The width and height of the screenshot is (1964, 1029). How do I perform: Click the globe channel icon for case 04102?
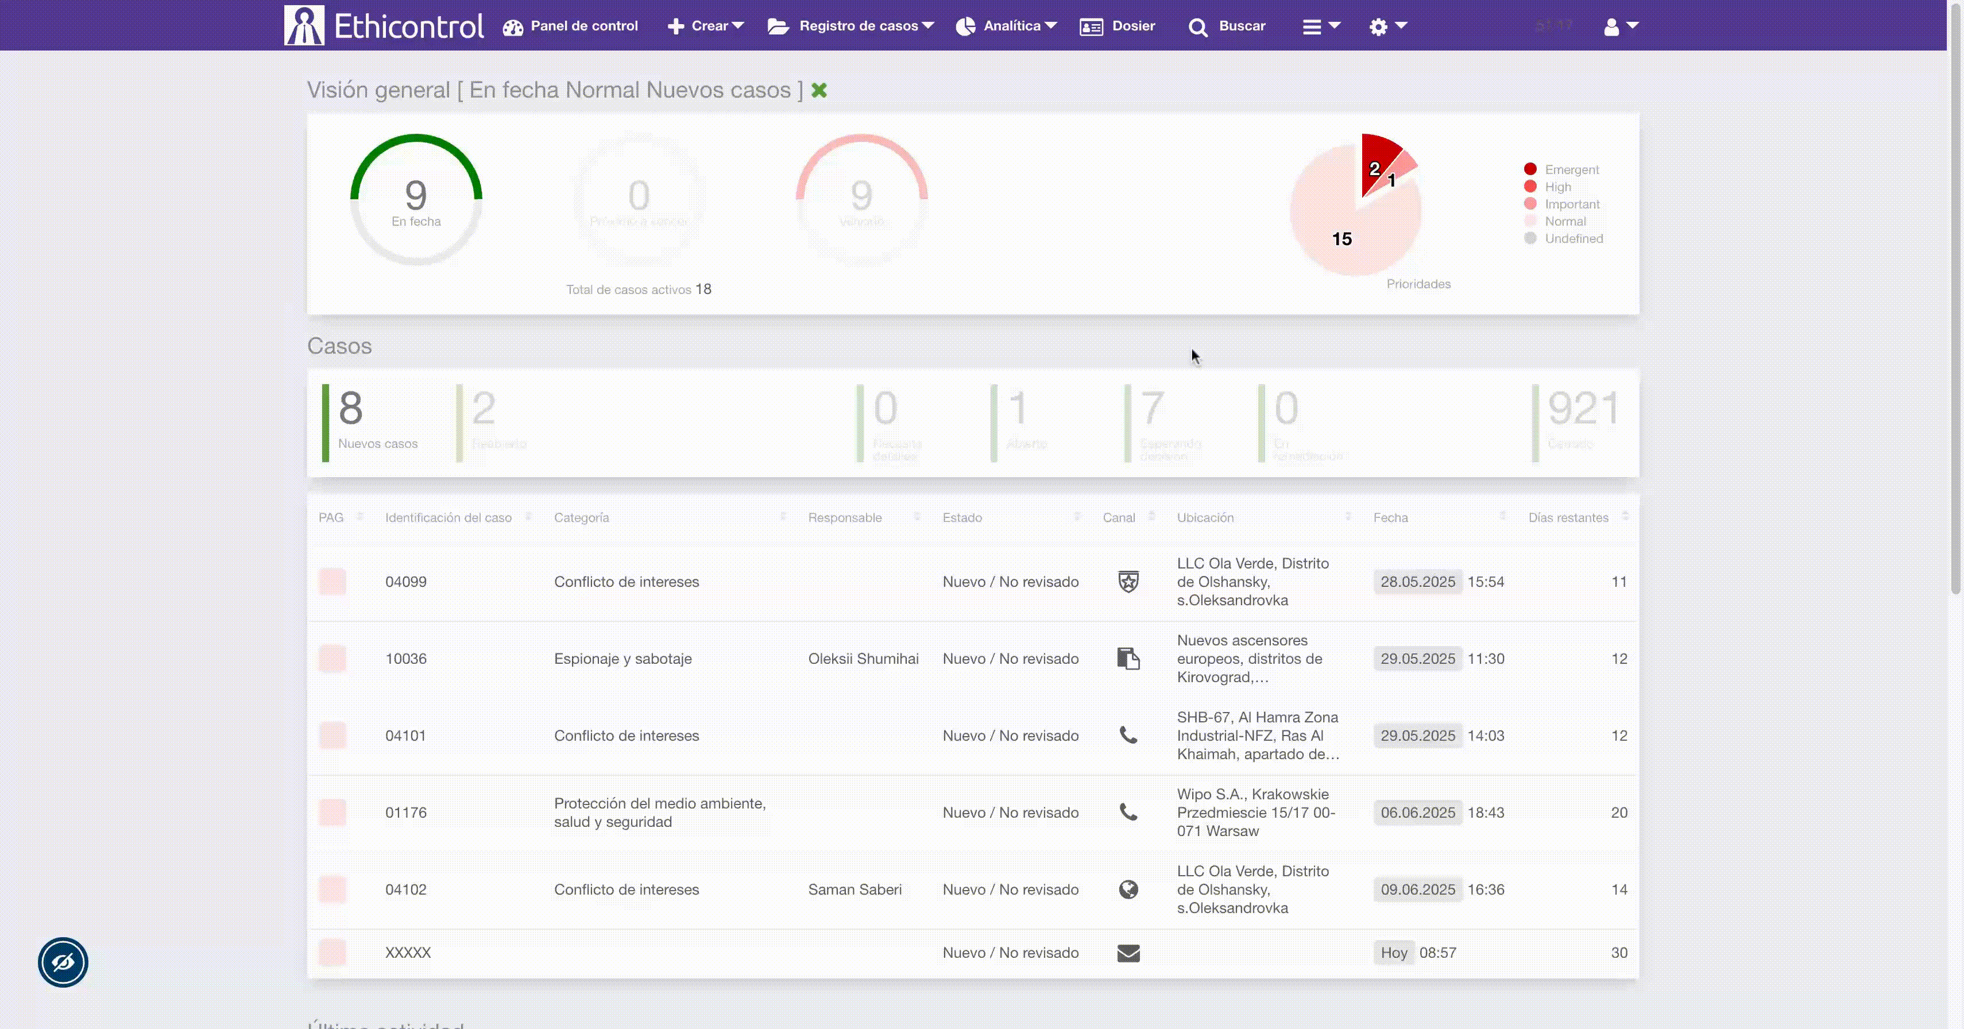coord(1128,889)
